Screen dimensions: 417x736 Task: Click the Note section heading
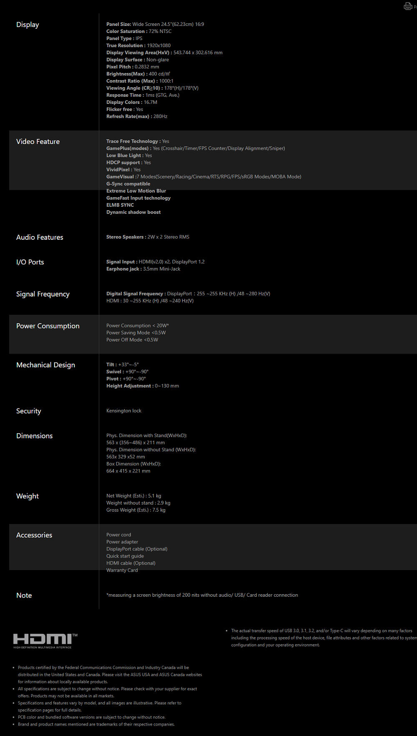pyautogui.click(x=24, y=595)
